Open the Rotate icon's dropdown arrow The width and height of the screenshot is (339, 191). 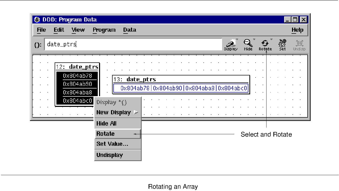tap(271, 40)
